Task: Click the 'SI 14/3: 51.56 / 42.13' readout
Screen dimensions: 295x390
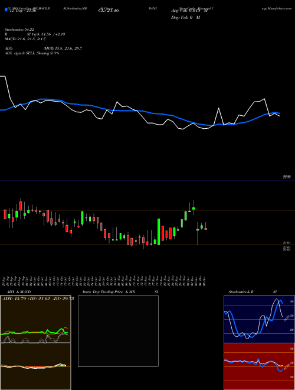Action: (x=46, y=34)
